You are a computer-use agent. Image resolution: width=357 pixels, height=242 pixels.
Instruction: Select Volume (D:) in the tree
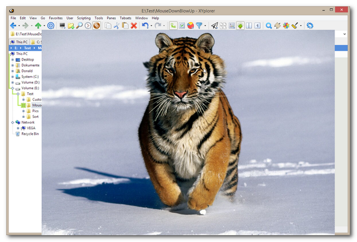30,82
